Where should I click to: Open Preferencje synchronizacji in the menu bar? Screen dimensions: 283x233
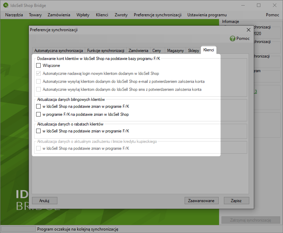[157, 15]
